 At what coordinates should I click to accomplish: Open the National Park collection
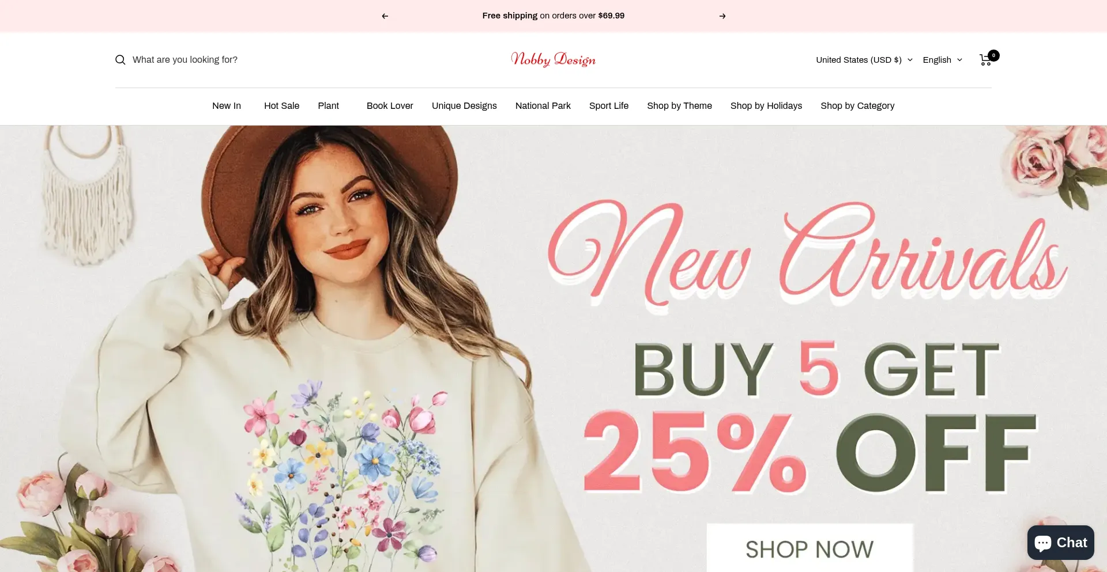point(543,106)
